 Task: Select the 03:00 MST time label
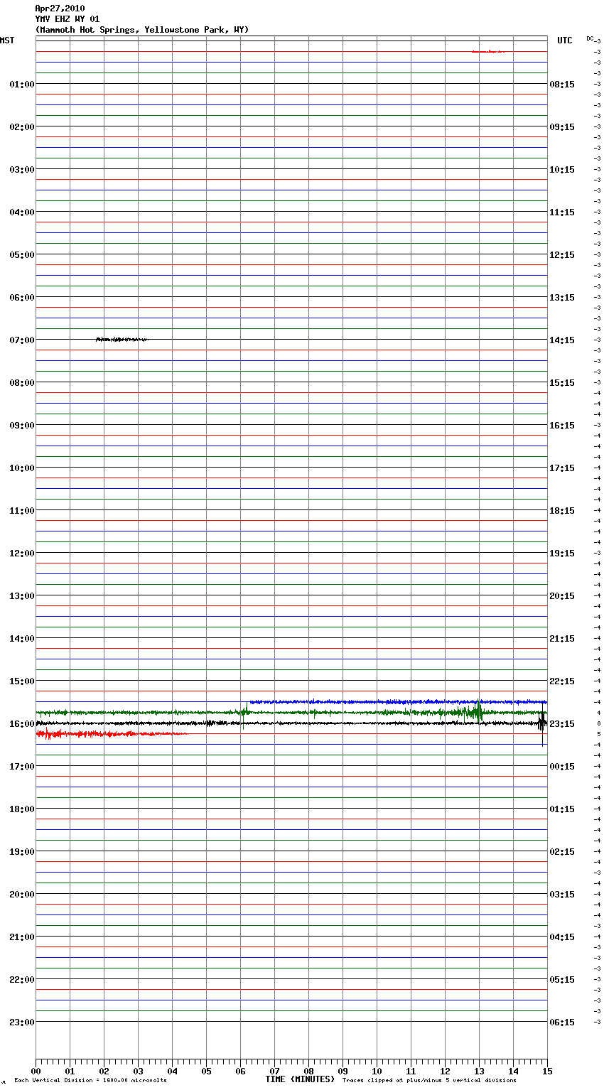[22, 170]
